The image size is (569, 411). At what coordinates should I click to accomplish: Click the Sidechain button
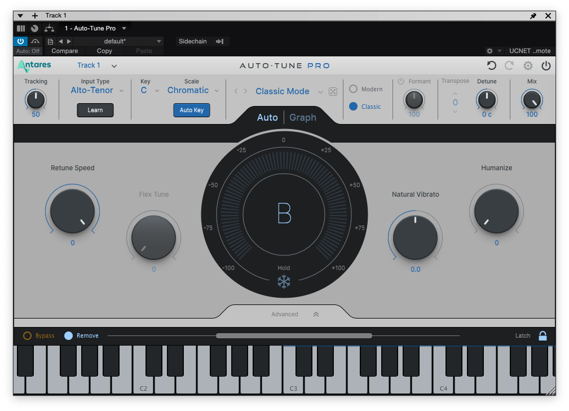[x=193, y=41]
